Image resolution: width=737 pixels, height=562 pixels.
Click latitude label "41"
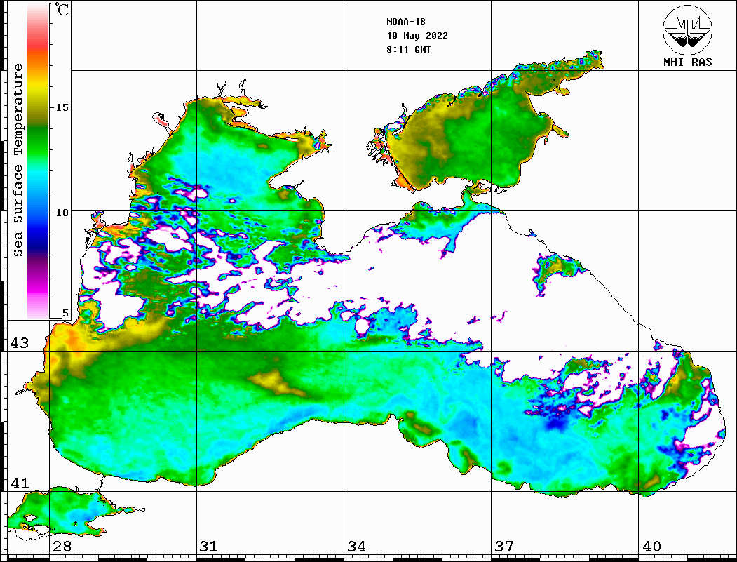click(20, 483)
